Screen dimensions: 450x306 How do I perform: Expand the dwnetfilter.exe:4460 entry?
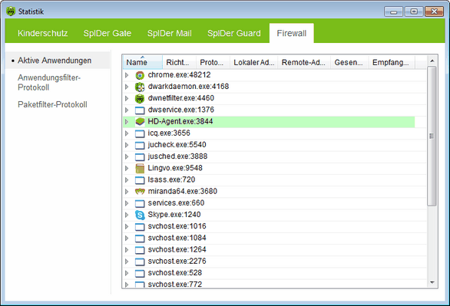coord(127,98)
